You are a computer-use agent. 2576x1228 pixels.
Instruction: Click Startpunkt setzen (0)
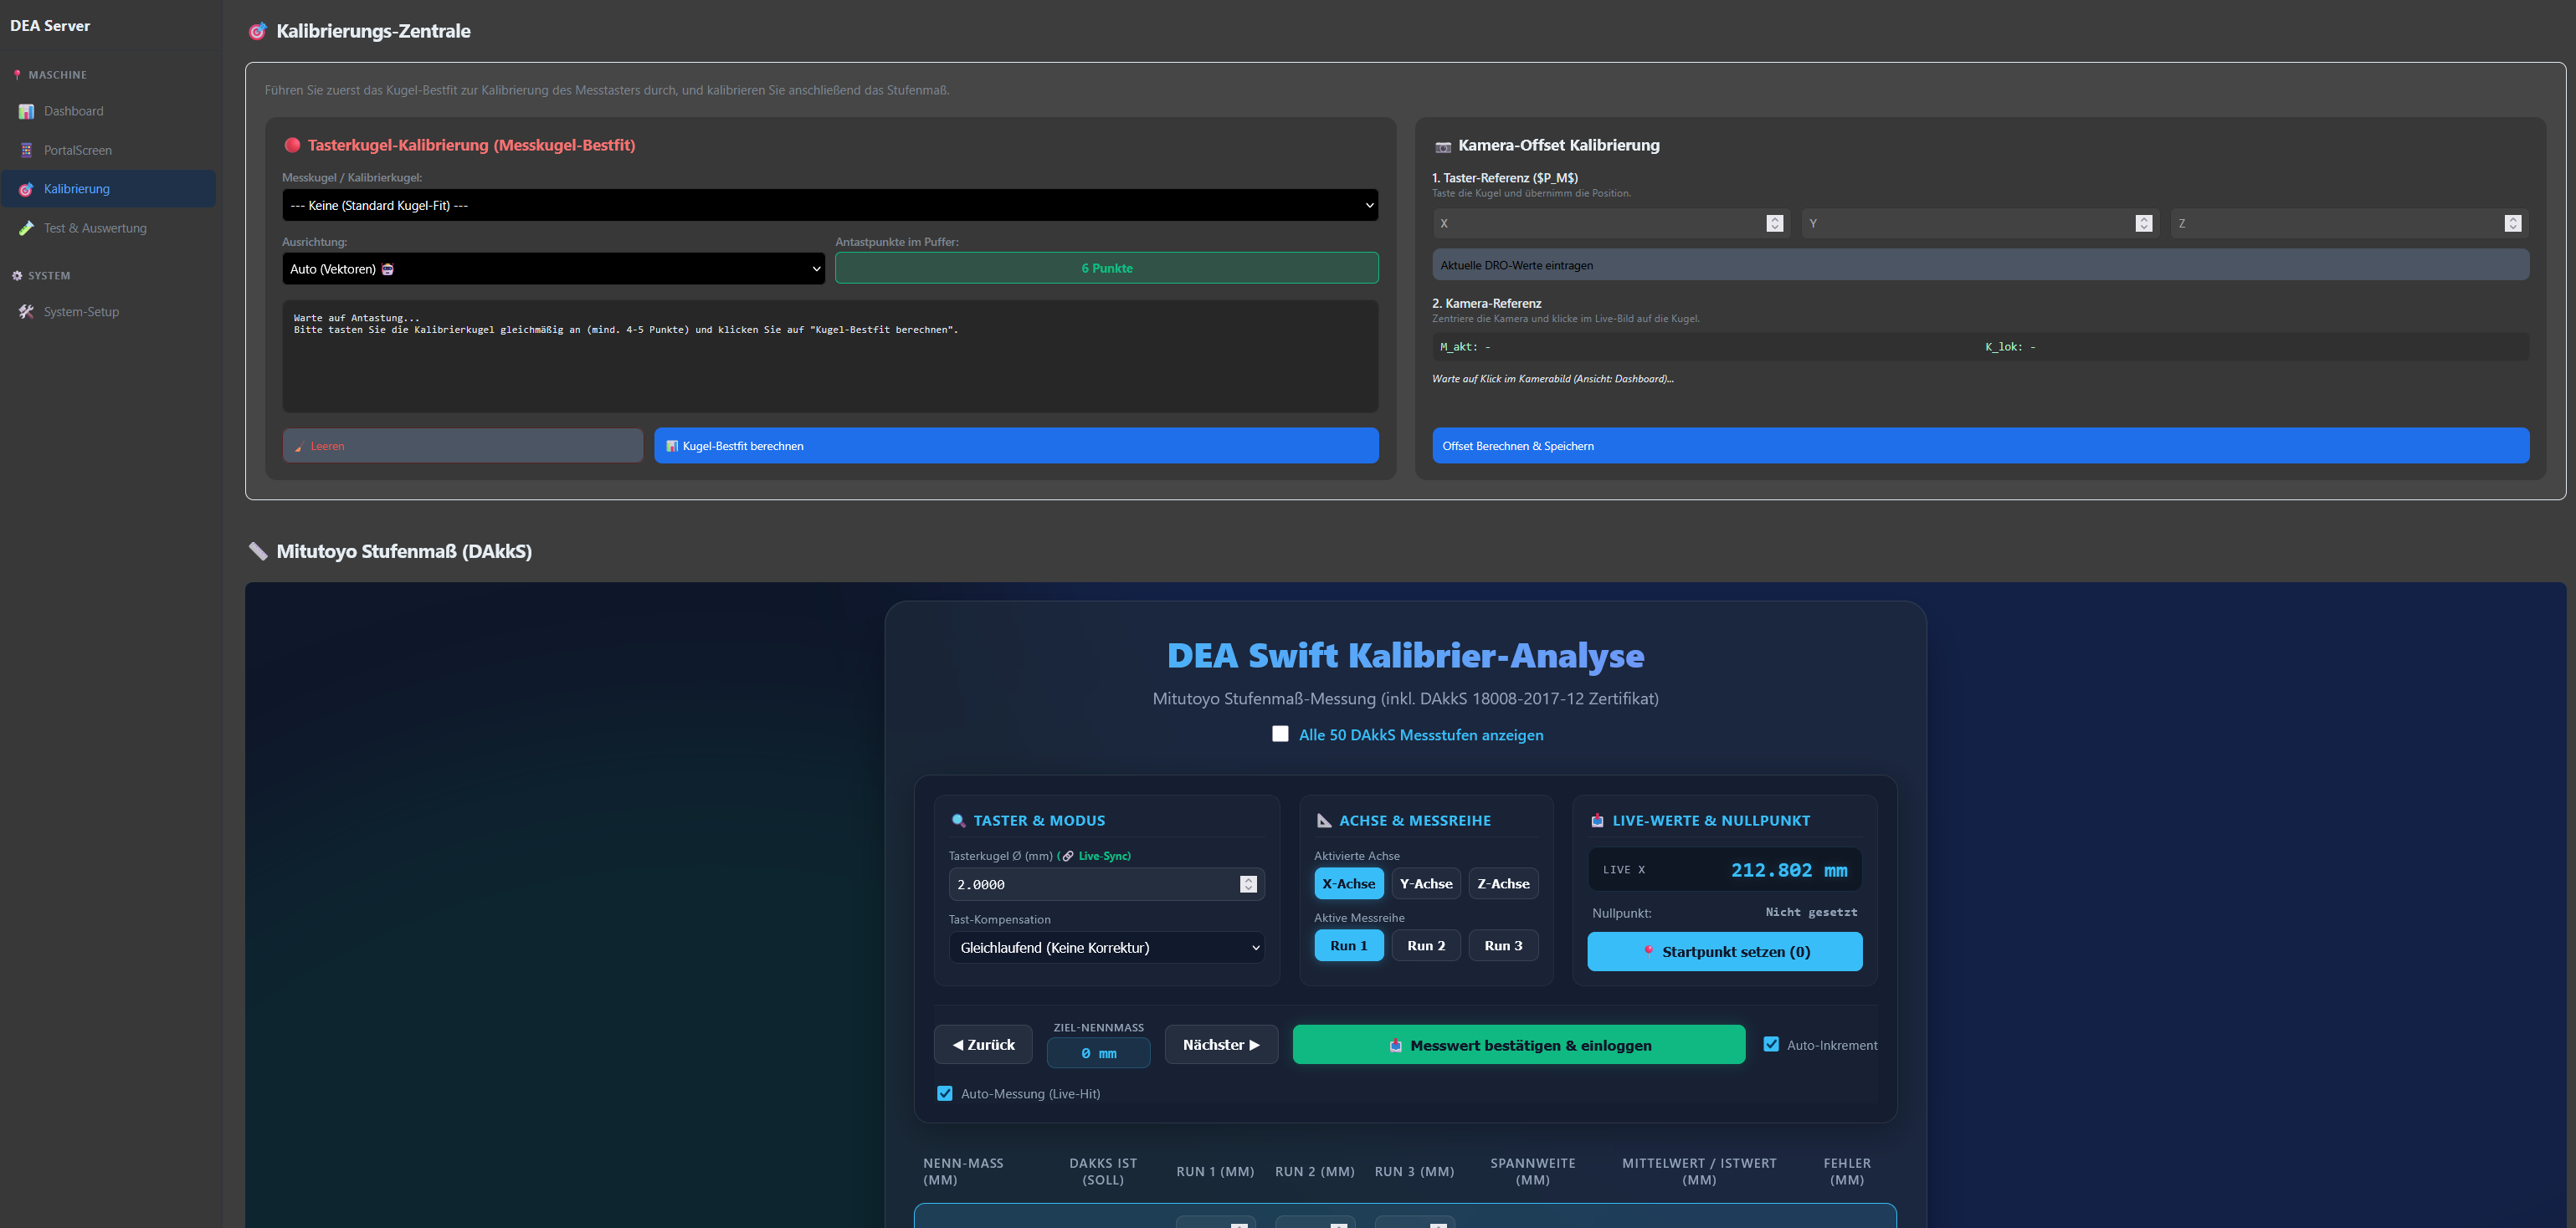click(1724, 951)
